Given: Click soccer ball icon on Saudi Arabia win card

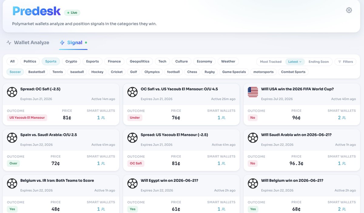Looking at the screenshot, I should 253,138.
